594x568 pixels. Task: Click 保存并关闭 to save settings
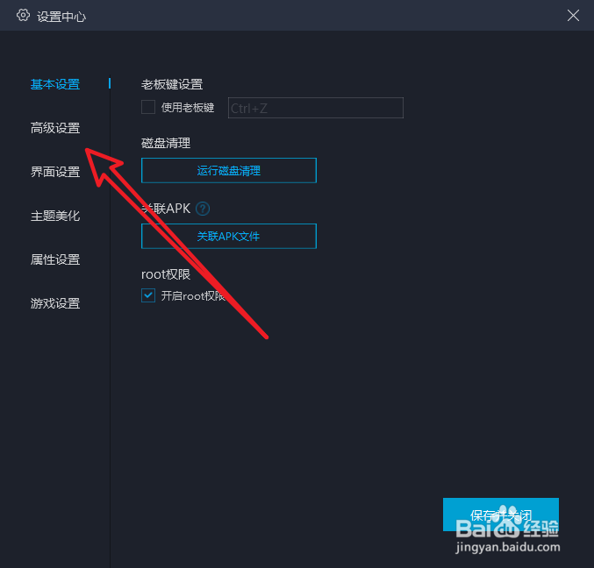pos(501,515)
